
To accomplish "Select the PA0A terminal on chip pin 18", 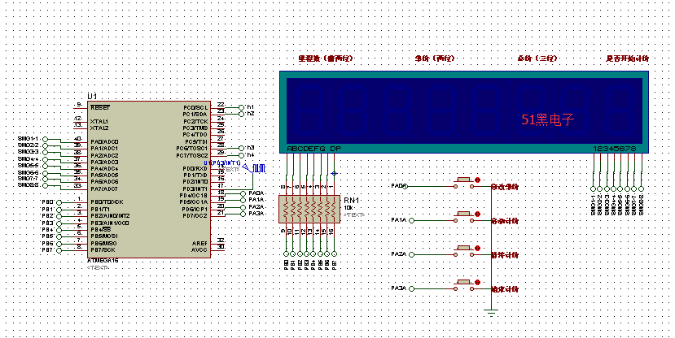I will pos(241,193).
